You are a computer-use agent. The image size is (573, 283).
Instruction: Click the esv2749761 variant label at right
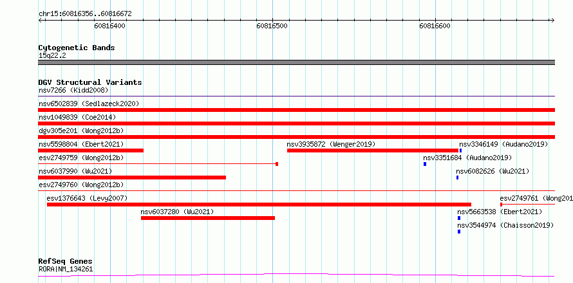[x=536, y=198]
